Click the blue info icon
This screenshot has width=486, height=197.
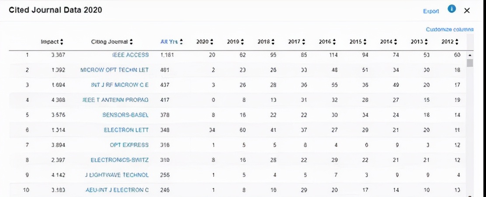click(x=452, y=9)
